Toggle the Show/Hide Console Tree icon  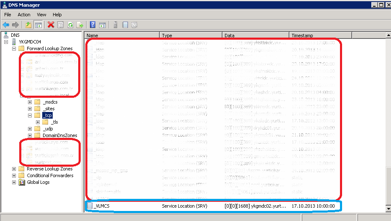tap(38, 25)
